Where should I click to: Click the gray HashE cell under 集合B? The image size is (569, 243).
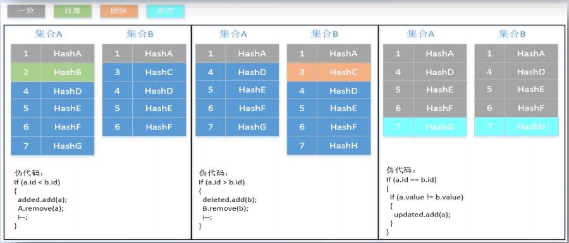531,89
